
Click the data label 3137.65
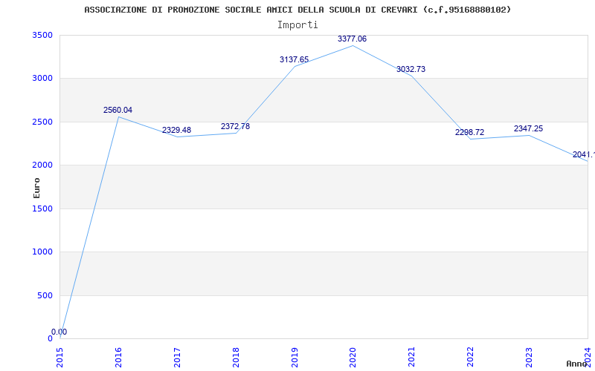coord(294,59)
